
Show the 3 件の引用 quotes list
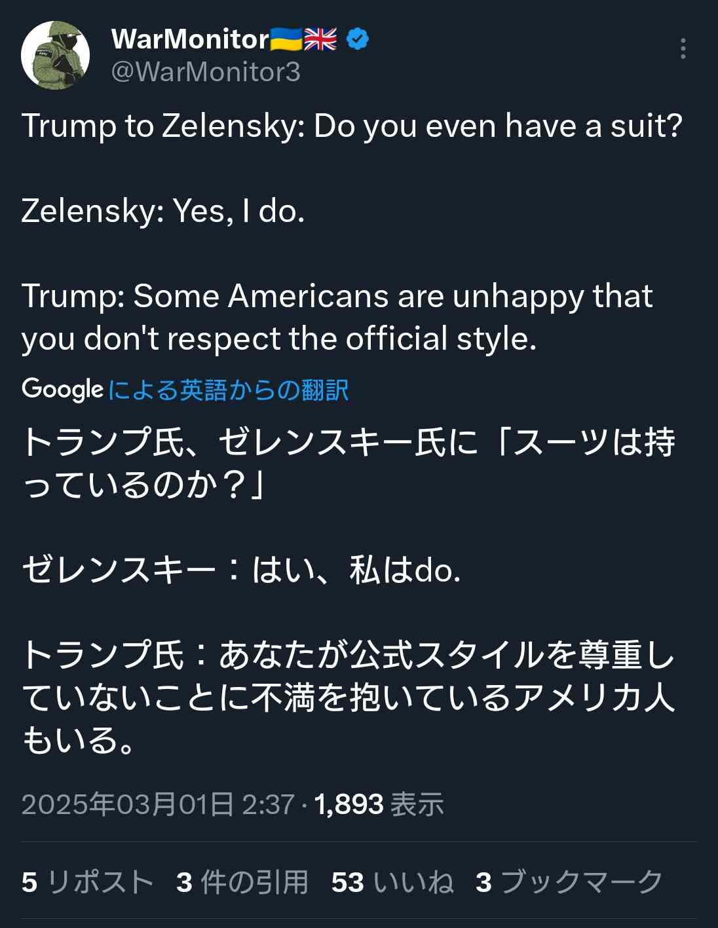pos(242,882)
